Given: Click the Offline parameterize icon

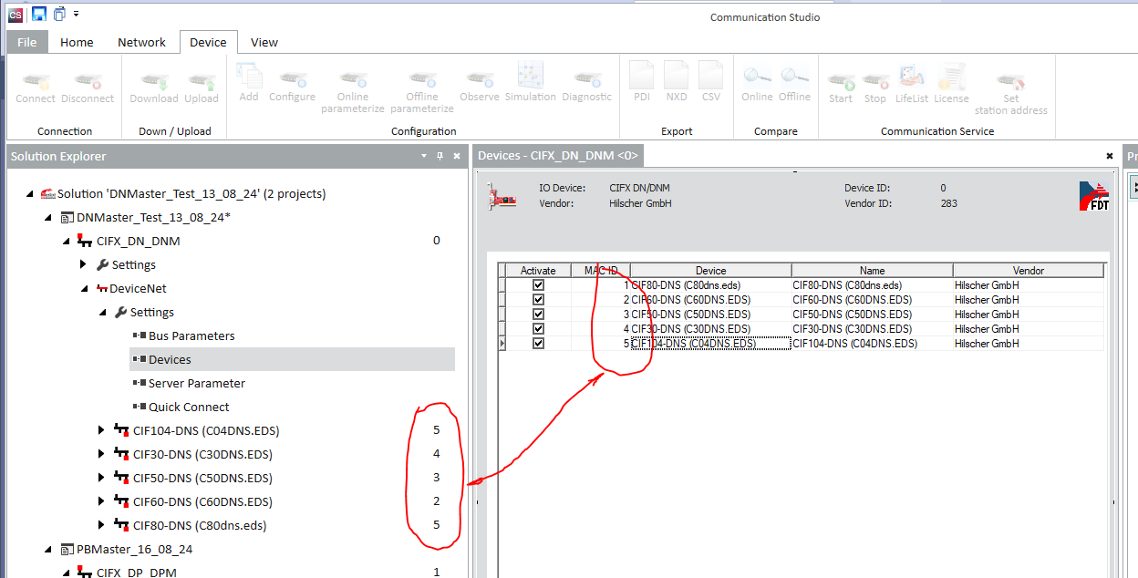Looking at the screenshot, I should pyautogui.click(x=422, y=80).
